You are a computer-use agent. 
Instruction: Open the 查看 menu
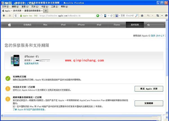click(x=25, y=7)
